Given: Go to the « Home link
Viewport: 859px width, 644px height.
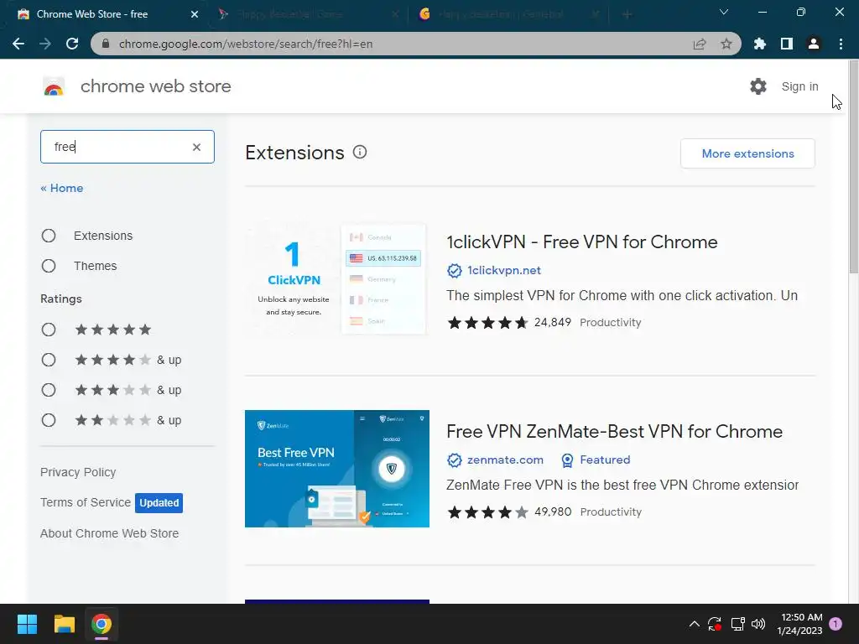Looking at the screenshot, I should 62,188.
